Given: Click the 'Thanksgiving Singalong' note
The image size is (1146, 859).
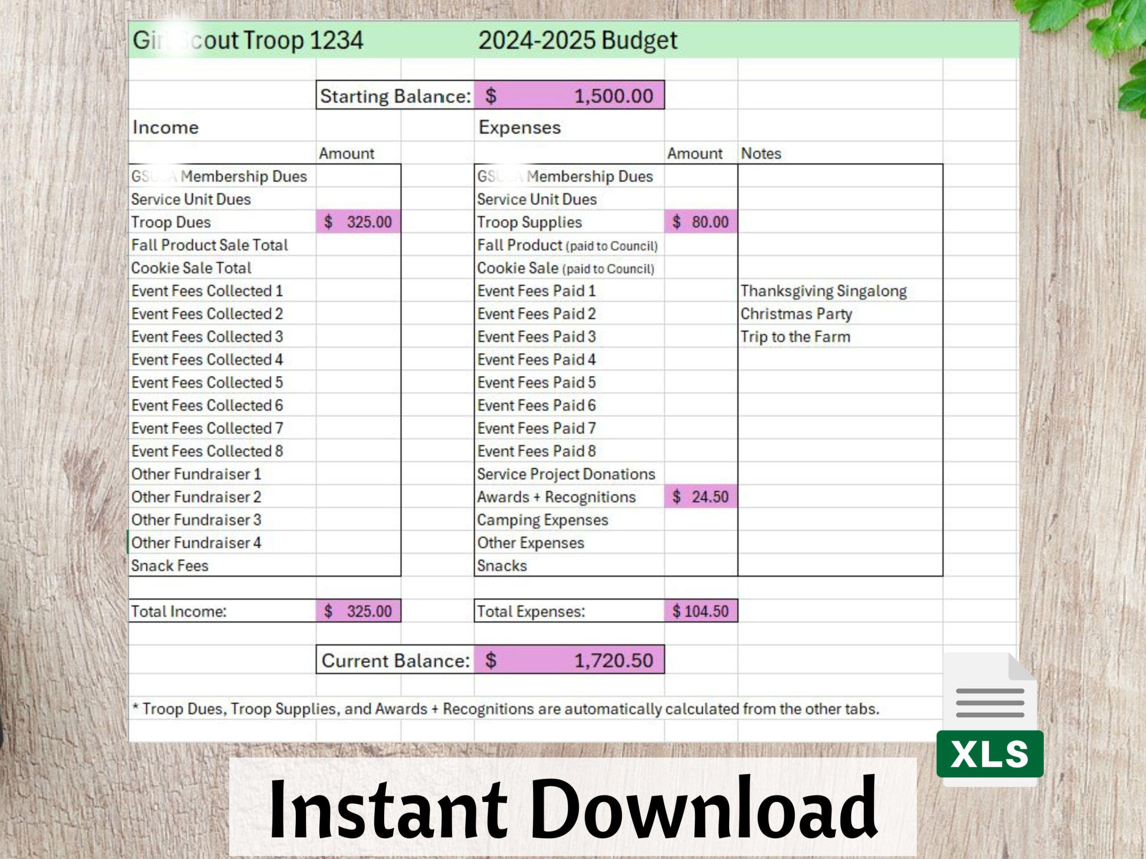Looking at the screenshot, I should [823, 291].
